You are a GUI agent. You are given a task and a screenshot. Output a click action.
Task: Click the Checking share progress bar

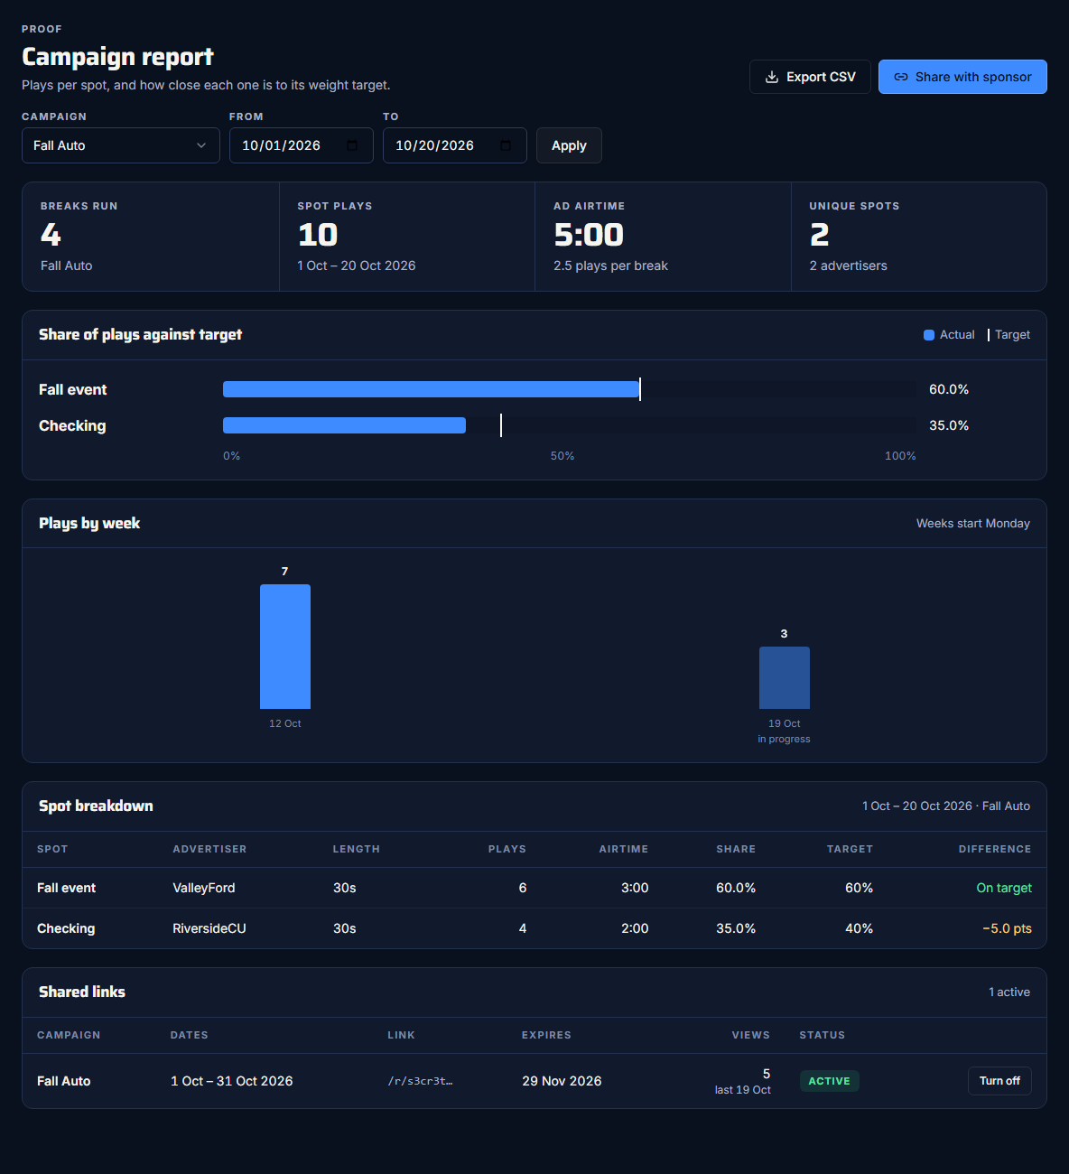click(570, 425)
